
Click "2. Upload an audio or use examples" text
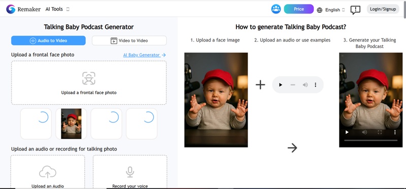(x=292, y=40)
